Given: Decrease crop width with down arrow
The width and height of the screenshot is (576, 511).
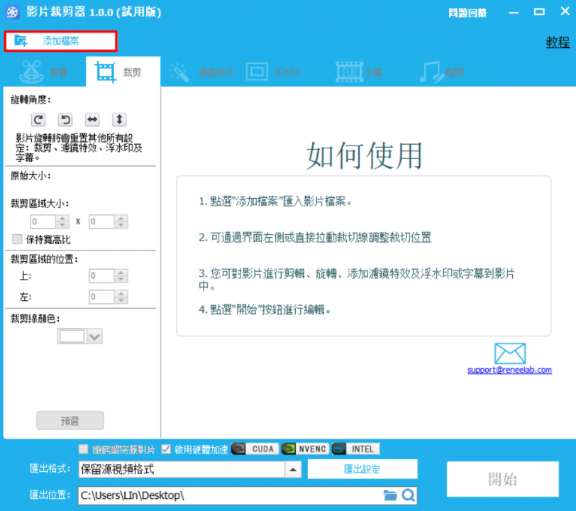Looking at the screenshot, I should coord(62,225).
